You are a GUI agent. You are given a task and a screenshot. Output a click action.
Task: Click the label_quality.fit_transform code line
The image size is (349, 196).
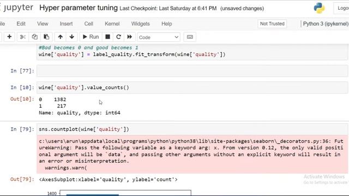pyautogui.click(x=132, y=54)
